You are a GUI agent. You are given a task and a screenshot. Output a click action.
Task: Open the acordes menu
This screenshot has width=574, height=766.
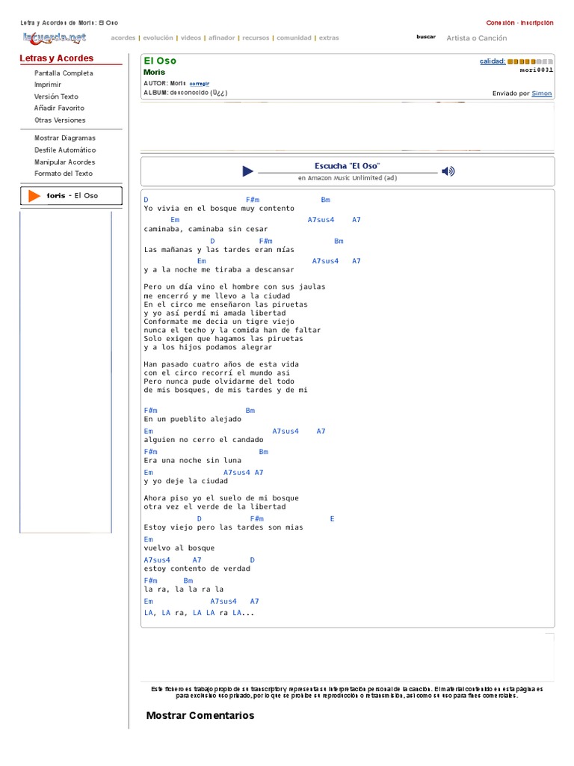123,37
